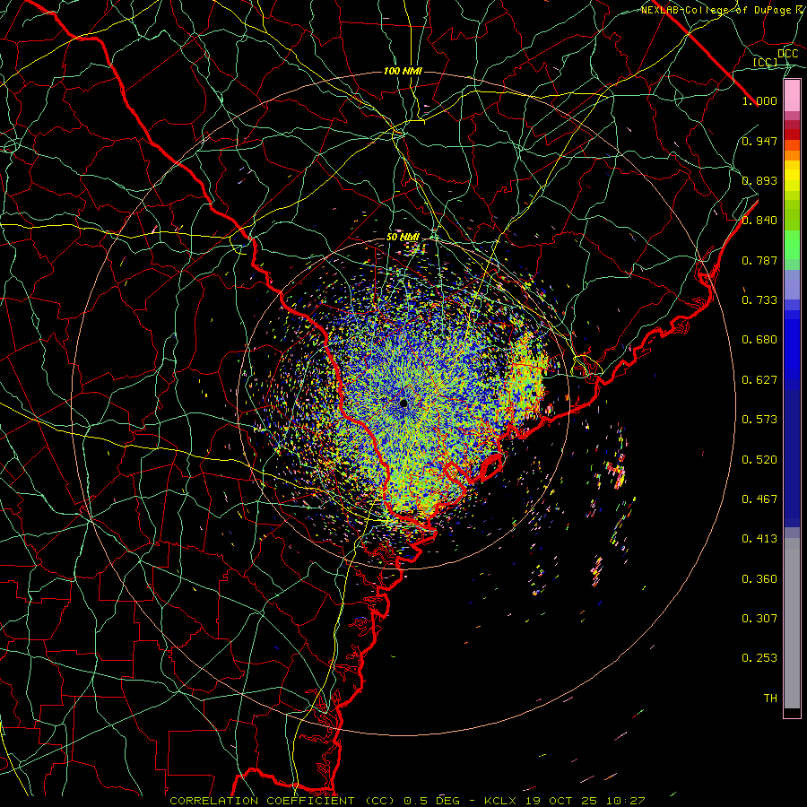Click the 0.680 scale value
The image size is (807, 807).
[x=759, y=340]
